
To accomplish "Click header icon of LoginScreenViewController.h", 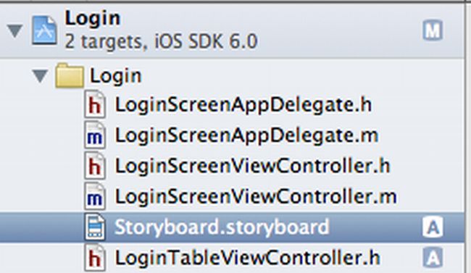I will [95, 166].
